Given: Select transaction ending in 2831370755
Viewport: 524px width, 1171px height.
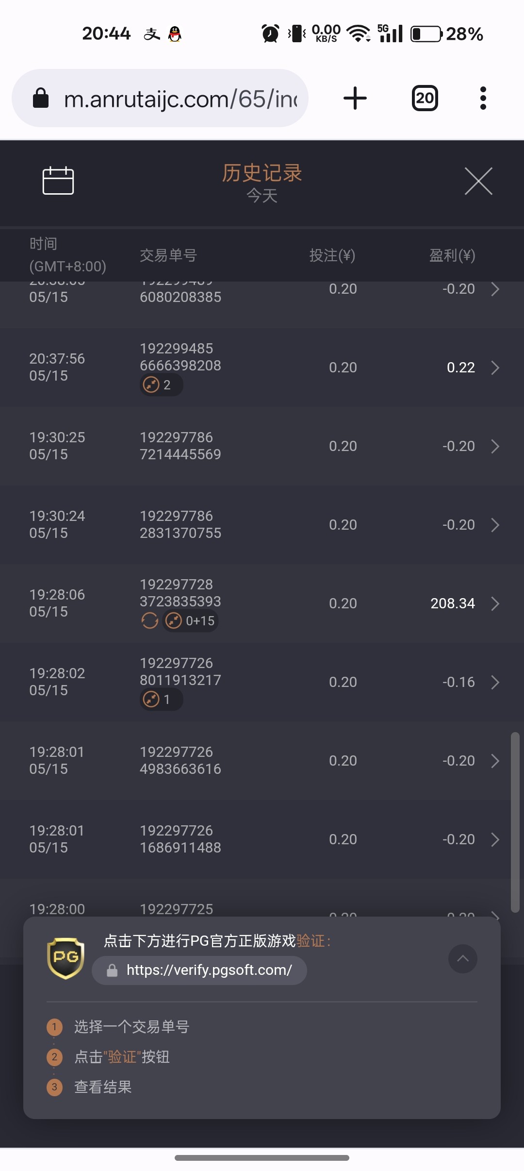Looking at the screenshot, I should (180, 524).
